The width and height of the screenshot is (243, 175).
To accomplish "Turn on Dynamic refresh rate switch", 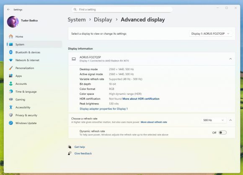I will click(222, 132).
